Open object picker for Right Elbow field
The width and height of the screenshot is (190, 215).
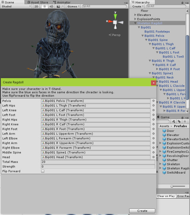(154, 148)
